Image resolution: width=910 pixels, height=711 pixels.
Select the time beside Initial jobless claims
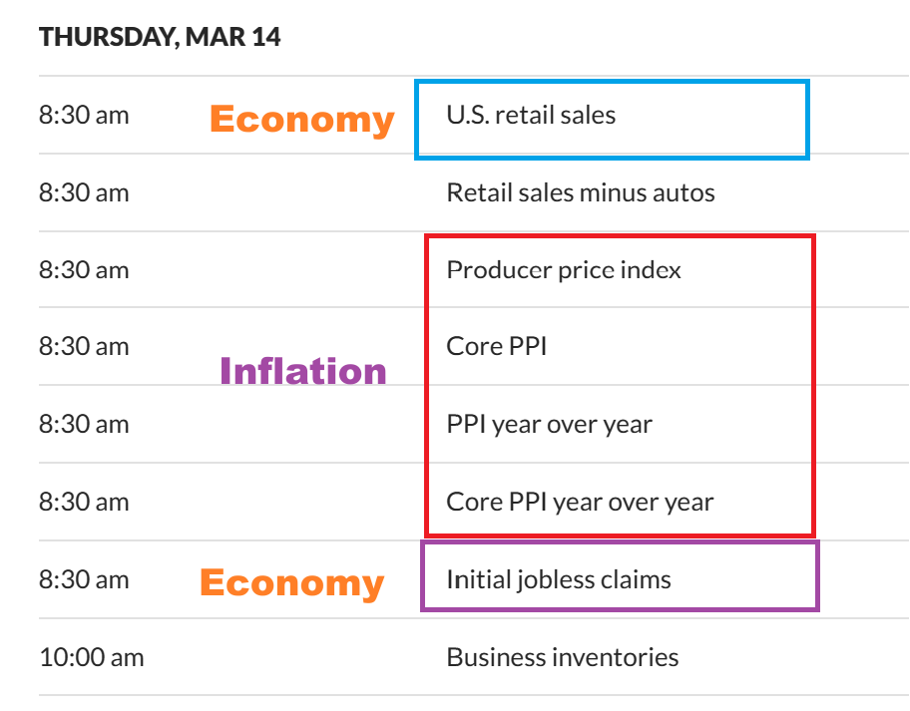[x=84, y=579]
